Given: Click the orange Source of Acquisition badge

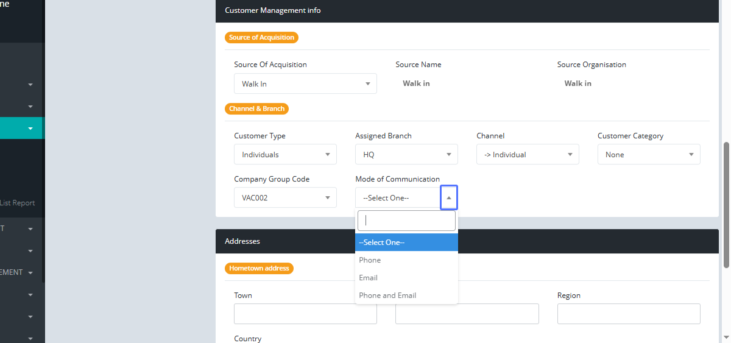Looking at the screenshot, I should (261, 38).
